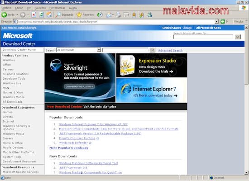Screen dimensions: 249x181
Task: Click the Expression Studio banner
Action: (152, 65)
